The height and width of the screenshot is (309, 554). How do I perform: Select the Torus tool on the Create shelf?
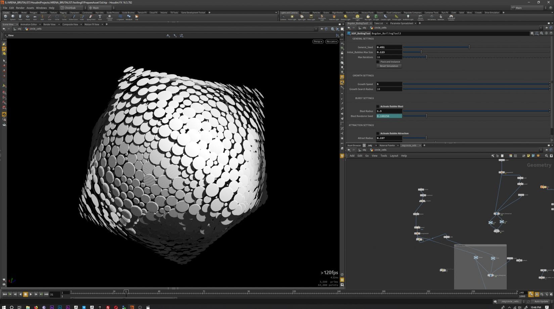point(28,17)
